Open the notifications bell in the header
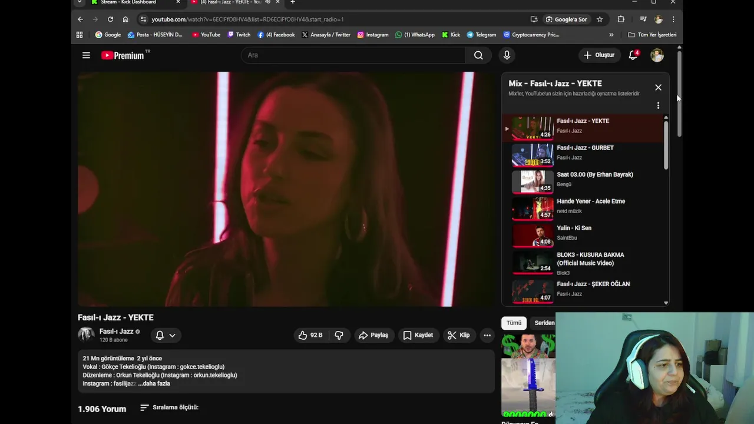The height and width of the screenshot is (424, 754). point(633,55)
